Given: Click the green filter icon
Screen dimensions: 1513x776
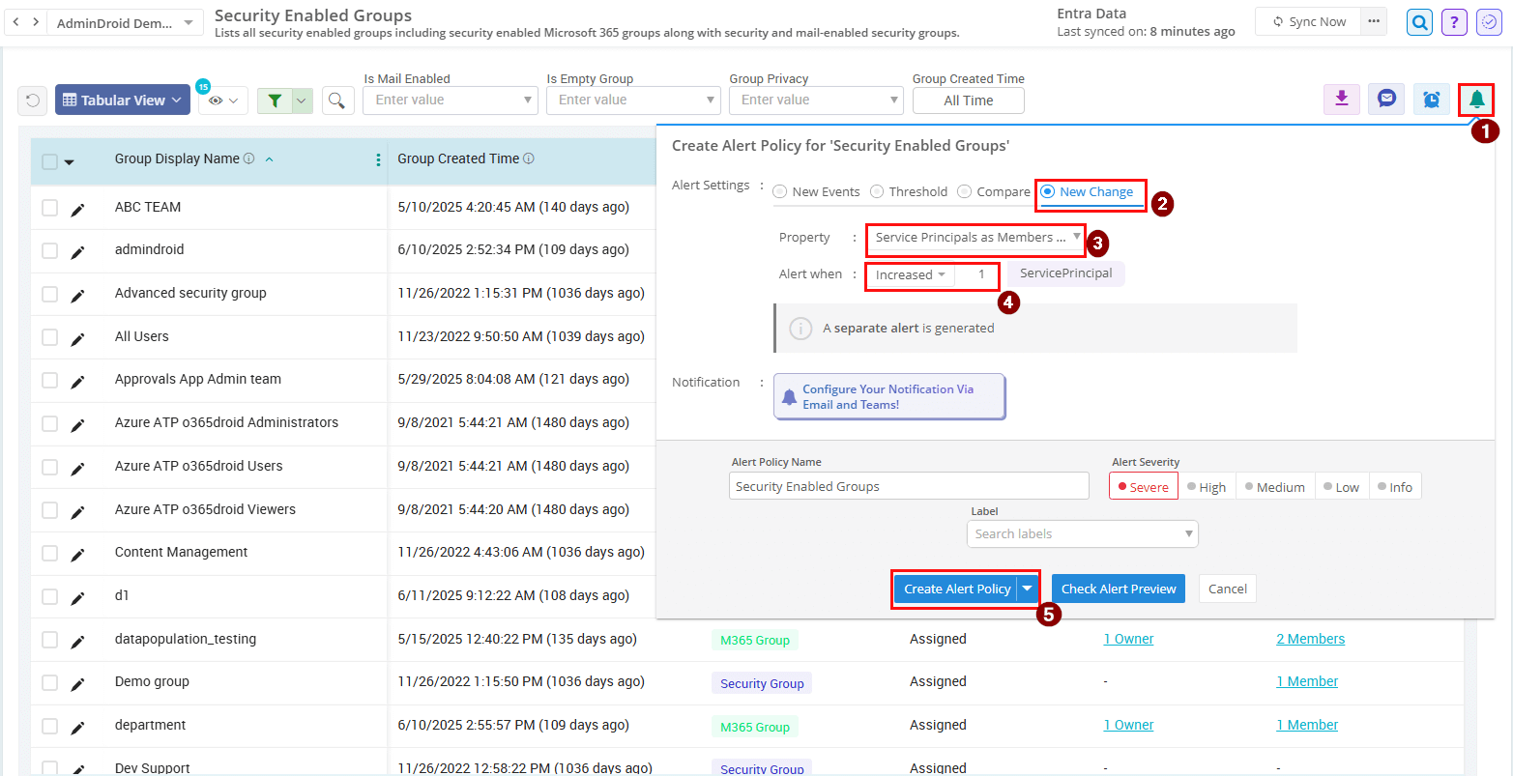Looking at the screenshot, I should (275, 100).
